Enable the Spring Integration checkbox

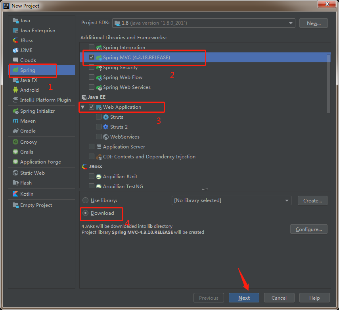(x=92, y=47)
